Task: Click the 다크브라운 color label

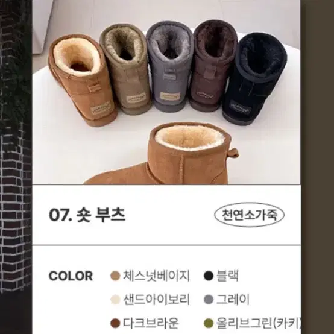Action: tap(151, 323)
